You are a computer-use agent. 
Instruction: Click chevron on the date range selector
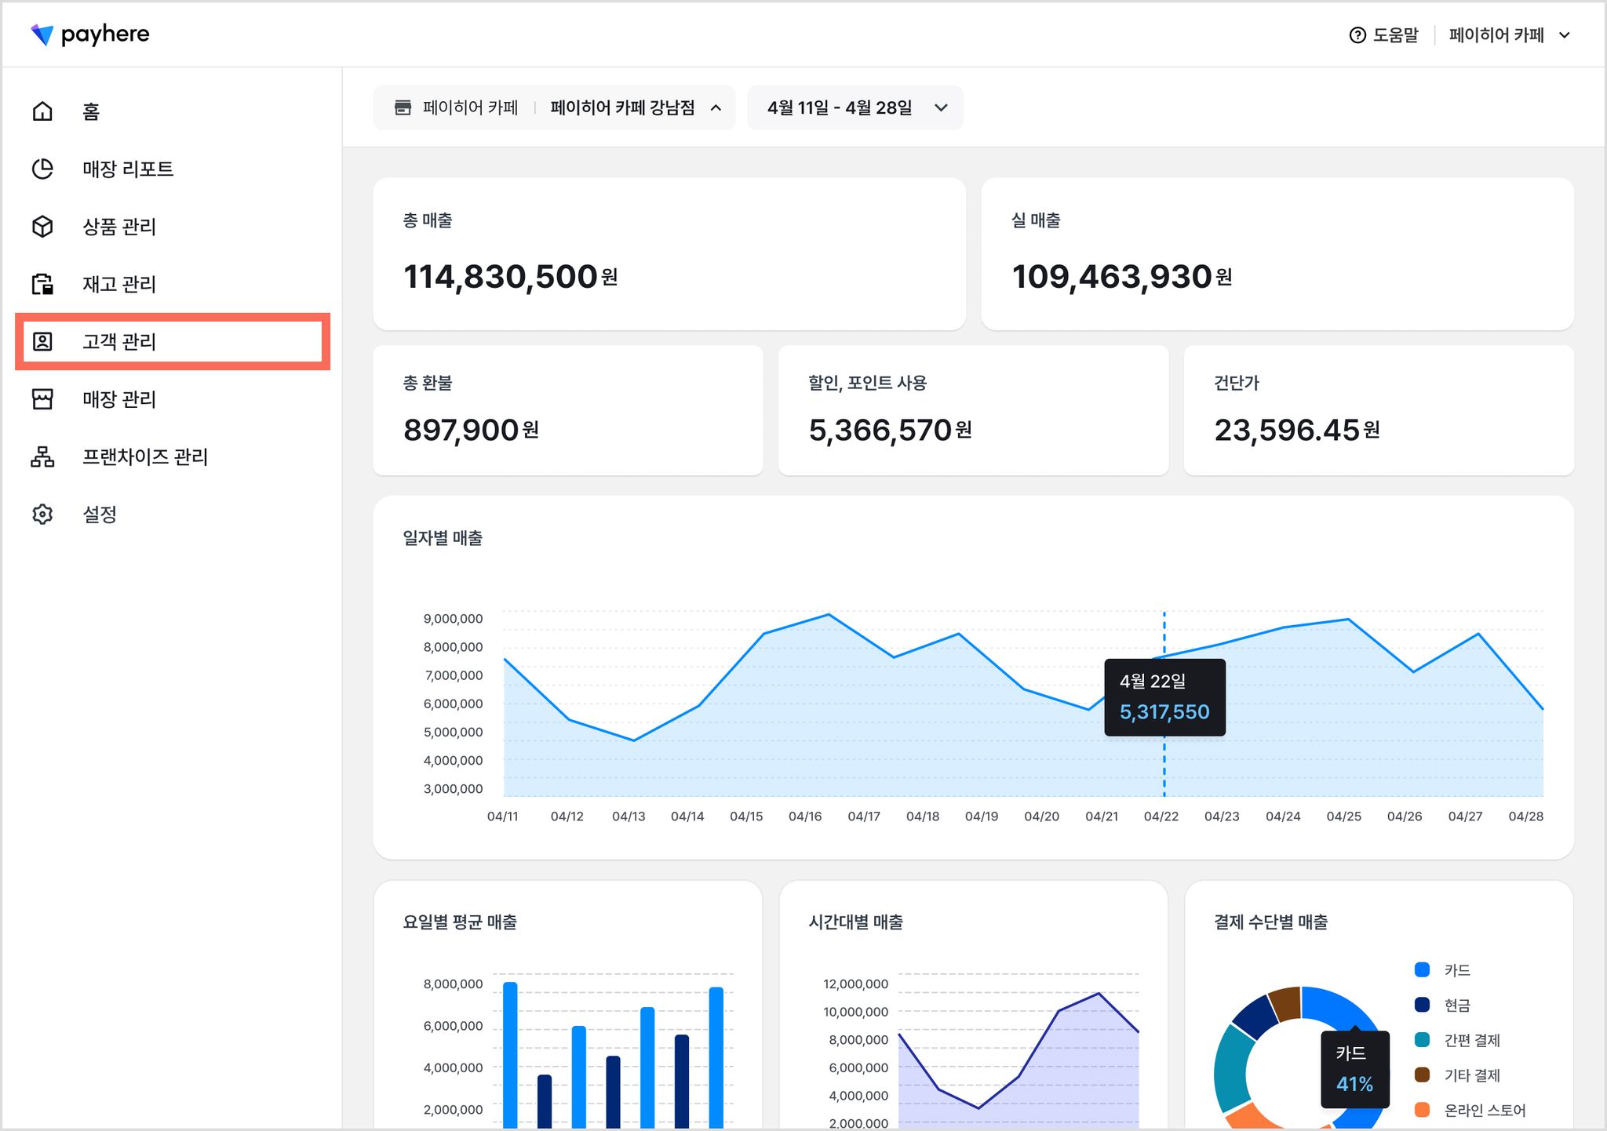click(941, 107)
